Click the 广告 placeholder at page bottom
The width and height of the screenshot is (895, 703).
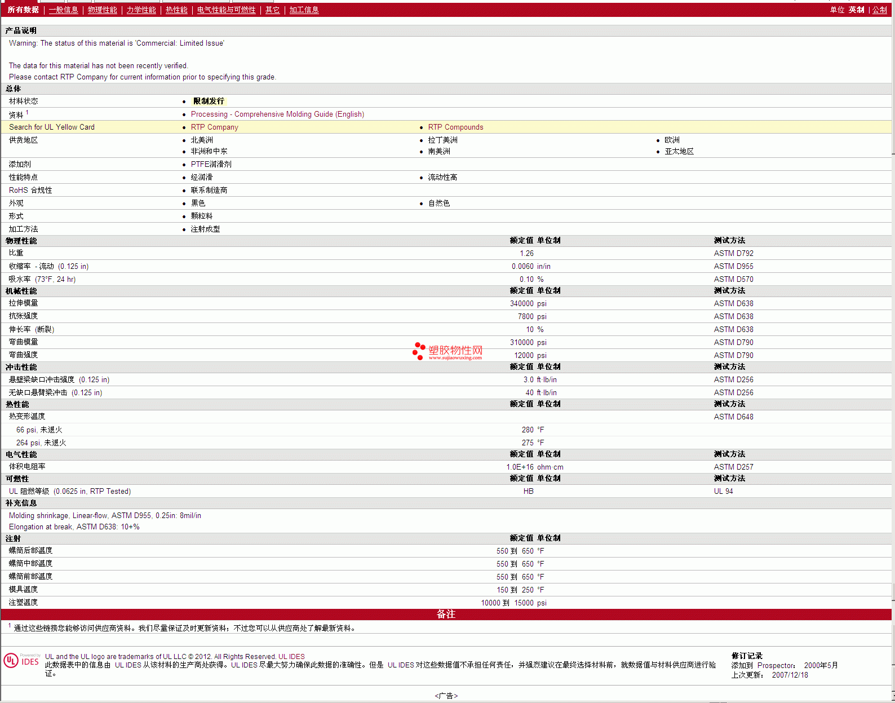[x=446, y=696]
